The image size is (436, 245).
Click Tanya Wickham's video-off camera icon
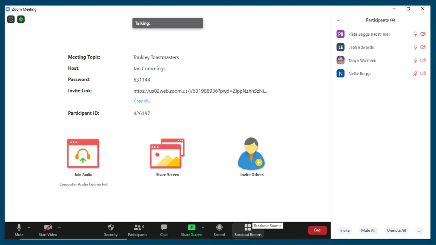(423, 60)
